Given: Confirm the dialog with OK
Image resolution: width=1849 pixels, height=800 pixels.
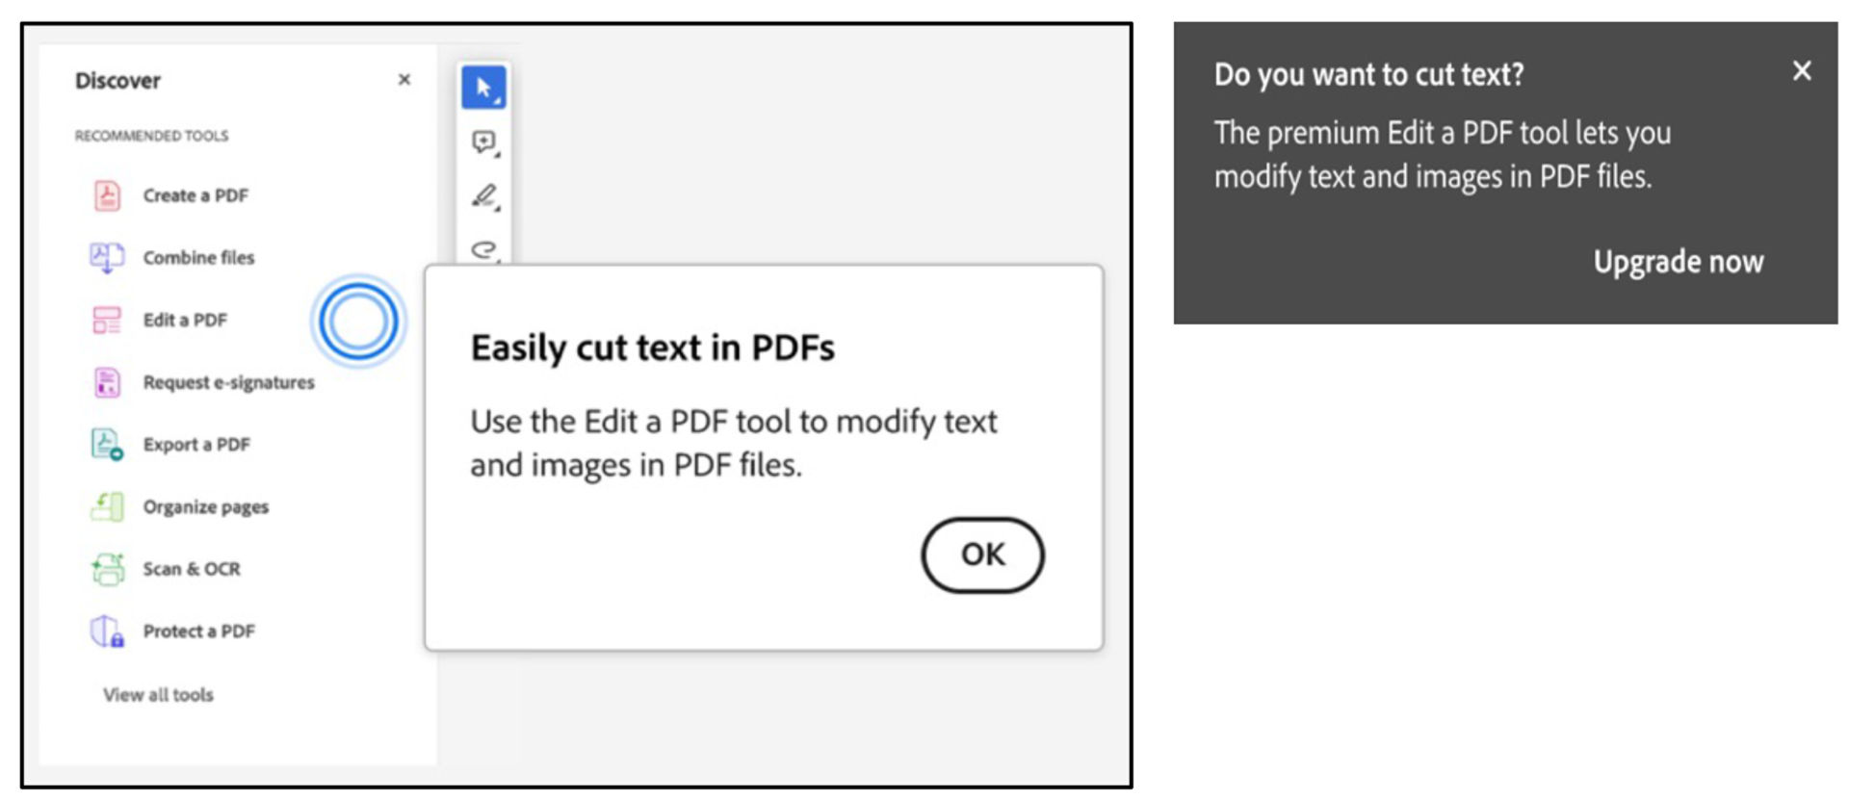Looking at the screenshot, I should coord(981,555).
